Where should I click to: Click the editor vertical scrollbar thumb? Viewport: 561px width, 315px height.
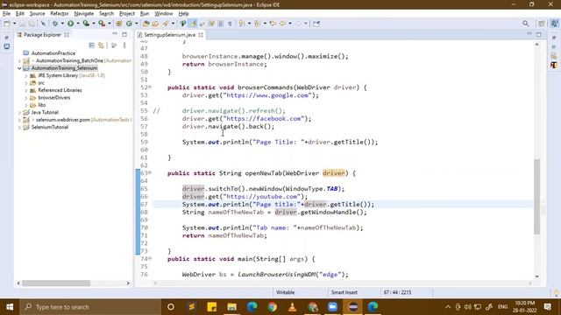click(x=536, y=196)
